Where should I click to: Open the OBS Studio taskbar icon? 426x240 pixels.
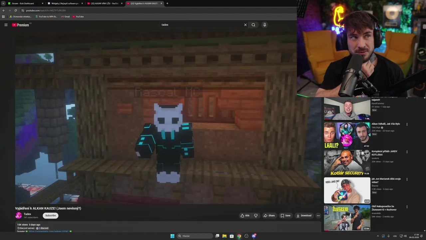246,236
